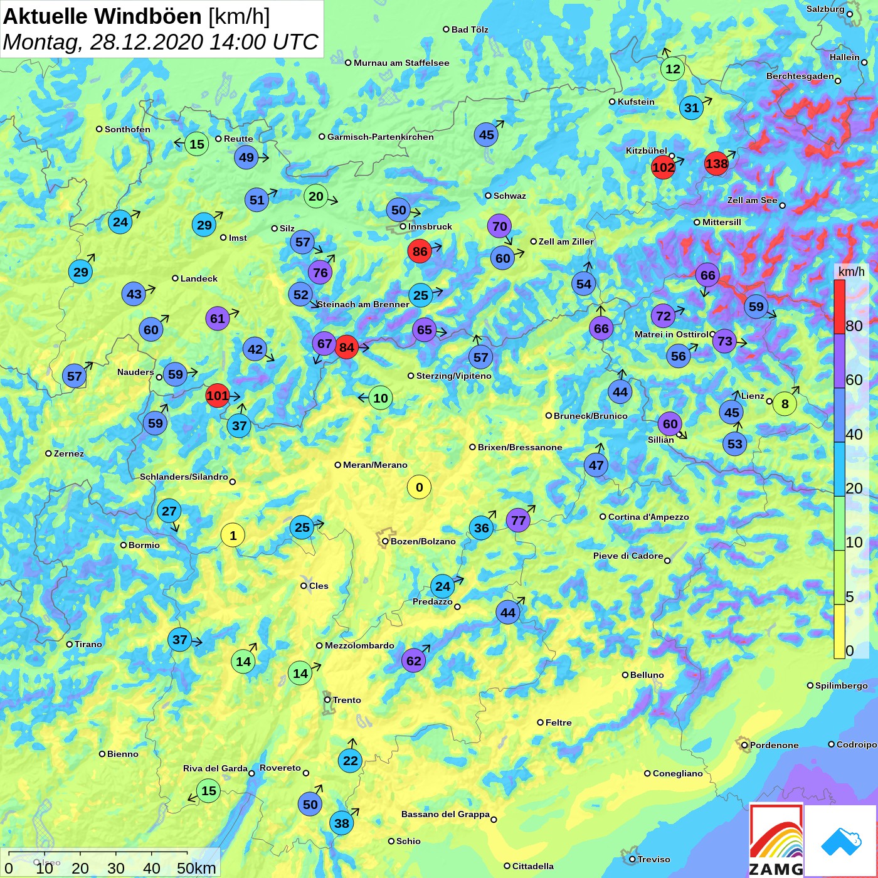Viewport: 878px width, 878px height.
Task: Select the 36 km/h station marker
Action: pos(481,527)
